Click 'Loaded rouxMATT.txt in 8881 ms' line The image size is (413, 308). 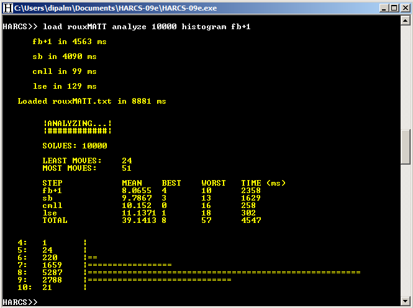pyautogui.click(x=92, y=101)
